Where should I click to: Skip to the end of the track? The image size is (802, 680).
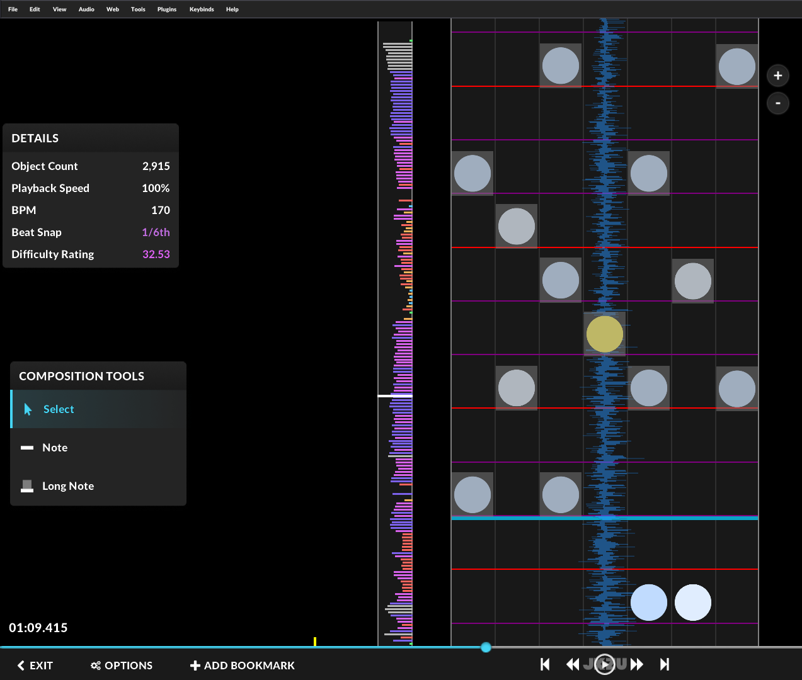[x=664, y=664]
